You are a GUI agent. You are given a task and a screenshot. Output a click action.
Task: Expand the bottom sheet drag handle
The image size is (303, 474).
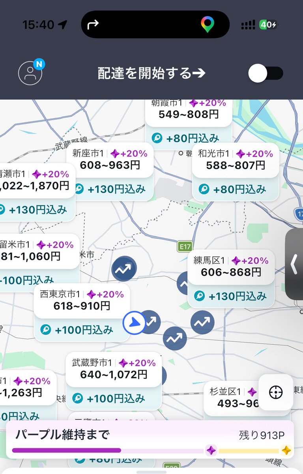tap(151, 472)
